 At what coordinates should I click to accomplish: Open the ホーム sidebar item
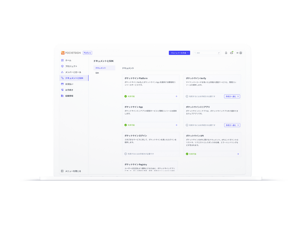point(68,60)
